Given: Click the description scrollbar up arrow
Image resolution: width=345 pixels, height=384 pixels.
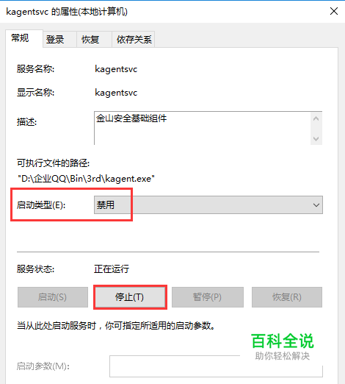Looking at the screenshot, I should [316, 118].
